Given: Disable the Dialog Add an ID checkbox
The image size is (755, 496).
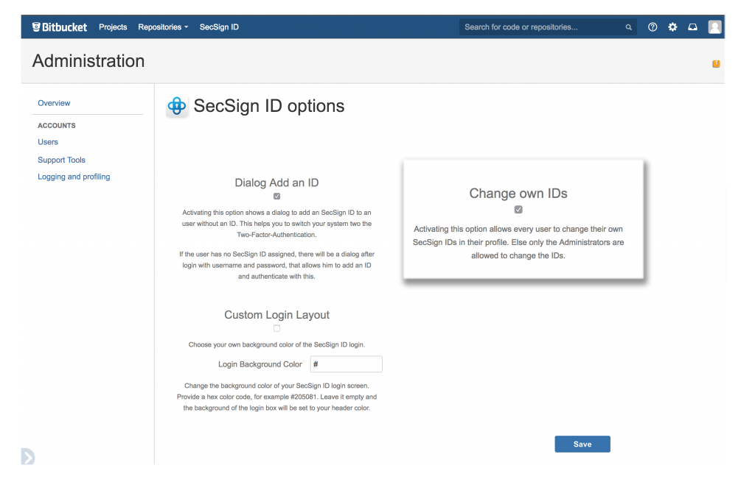Looking at the screenshot, I should 276,196.
